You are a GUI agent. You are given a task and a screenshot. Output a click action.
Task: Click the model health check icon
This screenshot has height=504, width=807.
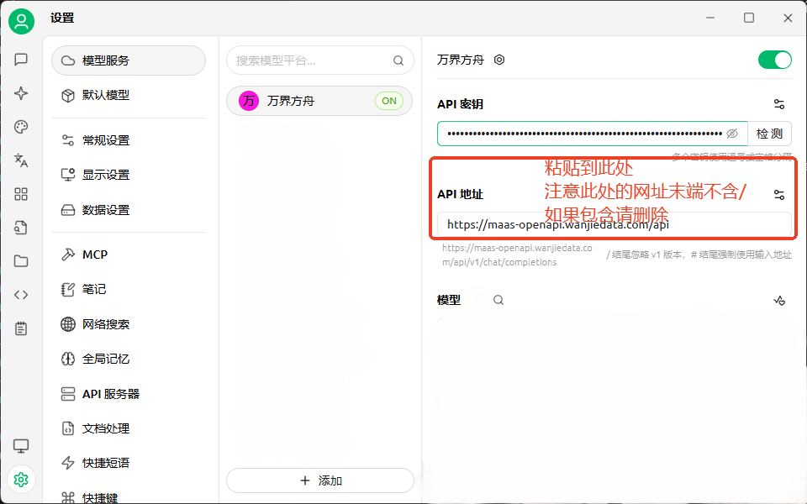pyautogui.click(x=779, y=300)
